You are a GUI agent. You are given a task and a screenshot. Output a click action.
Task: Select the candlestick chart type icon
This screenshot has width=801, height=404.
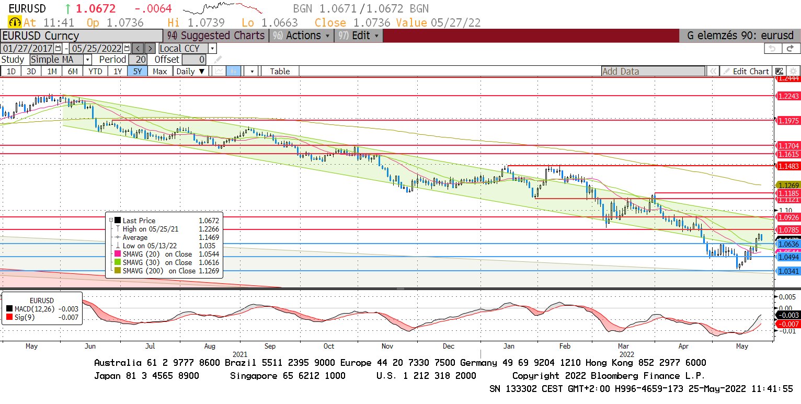(233, 71)
